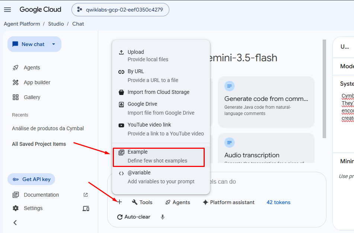The image size is (354, 233).
Task: Choose By URL option
Action: 161,76
